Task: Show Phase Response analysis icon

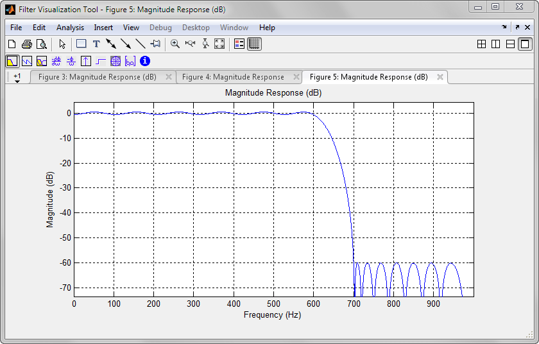Action: pos(27,61)
